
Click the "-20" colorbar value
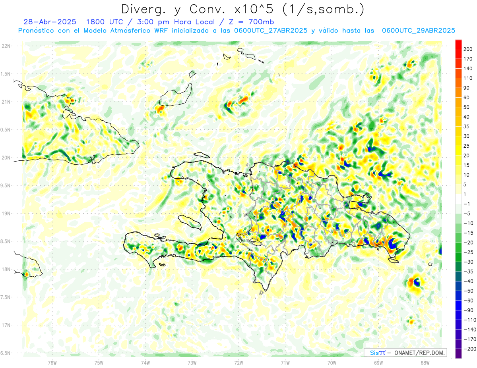469,243
